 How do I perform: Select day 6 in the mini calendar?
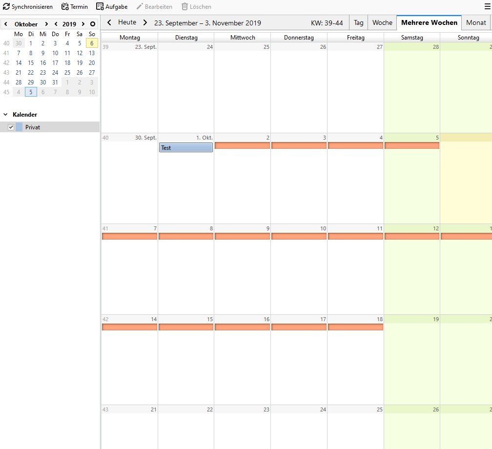coord(92,43)
